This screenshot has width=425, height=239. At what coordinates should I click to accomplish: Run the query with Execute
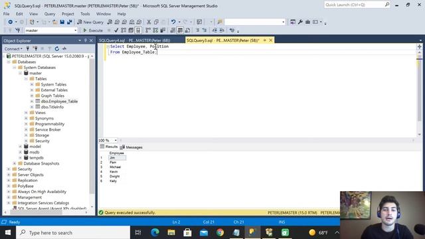(x=93, y=31)
